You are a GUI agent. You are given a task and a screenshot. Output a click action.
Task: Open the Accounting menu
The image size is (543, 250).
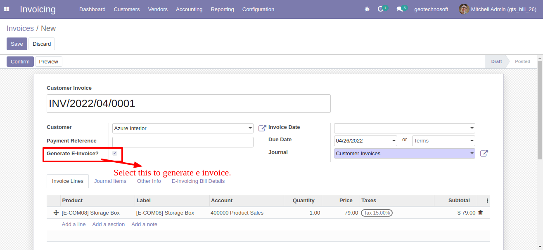[x=189, y=9]
